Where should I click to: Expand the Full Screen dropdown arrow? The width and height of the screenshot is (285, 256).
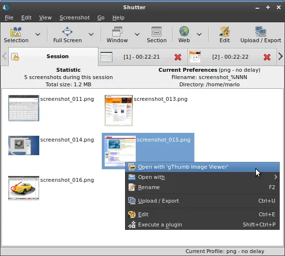[91, 34]
